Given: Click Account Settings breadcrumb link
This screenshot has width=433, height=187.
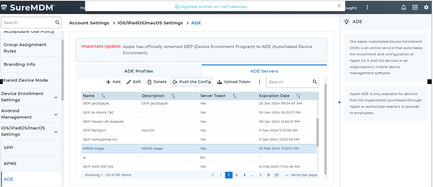Looking at the screenshot, I should click(x=89, y=23).
